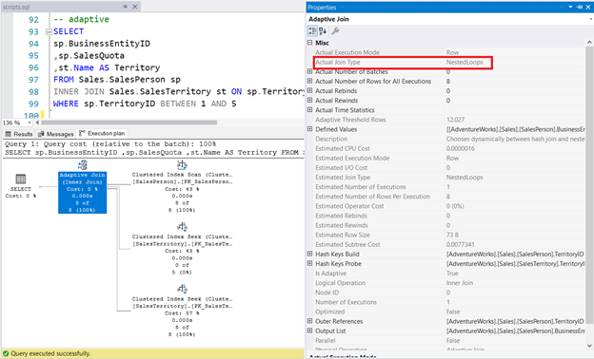This screenshot has width=594, height=359.
Task: Open the Adaptive Join object selector dropdown
Action: 590,19
